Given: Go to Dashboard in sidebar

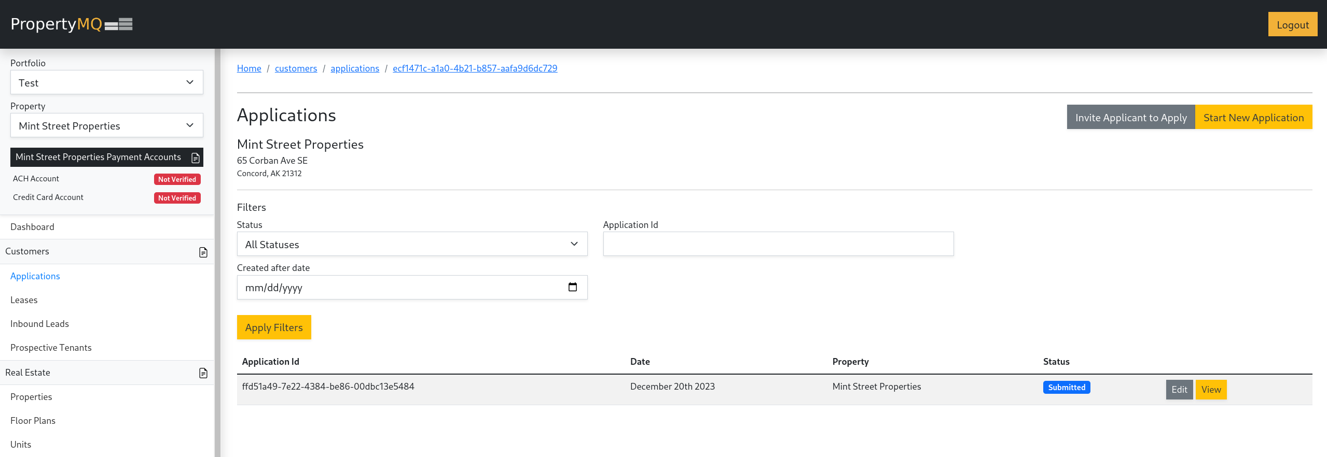Looking at the screenshot, I should 32,227.
